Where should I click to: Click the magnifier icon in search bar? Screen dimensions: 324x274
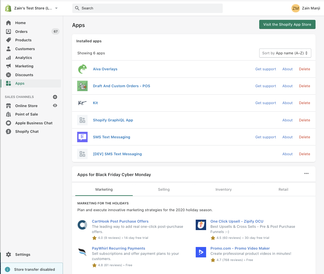tap(77, 8)
